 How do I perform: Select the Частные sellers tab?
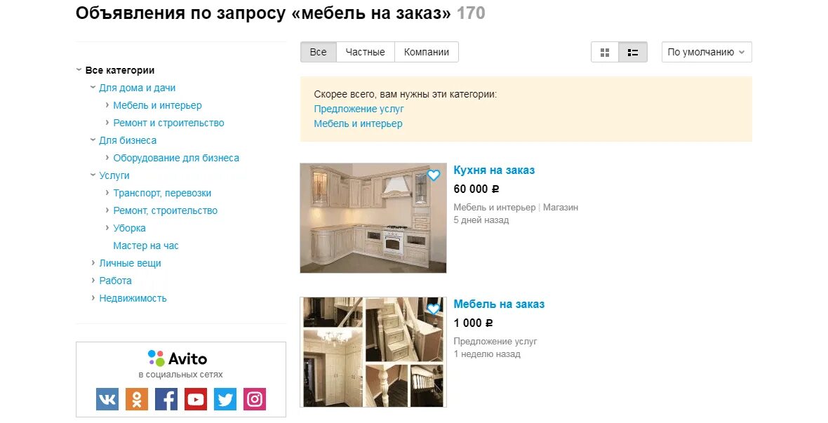click(x=366, y=53)
